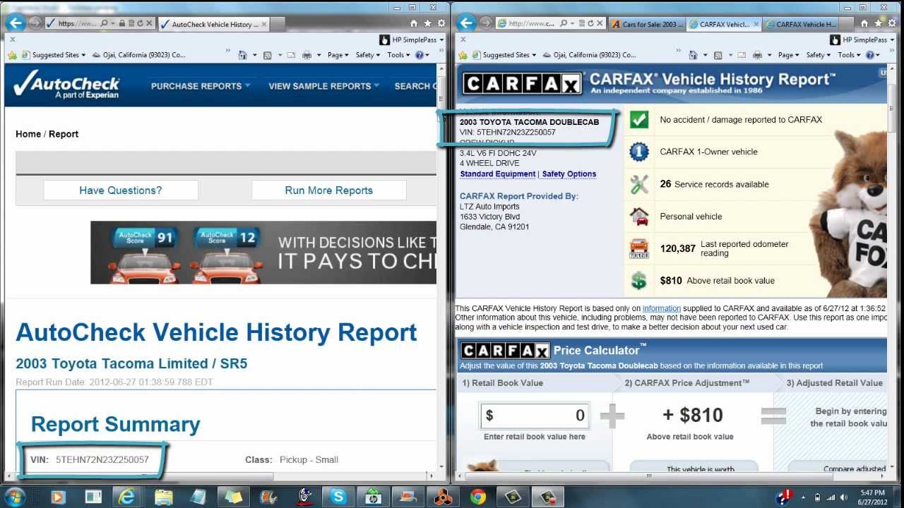Click the retail book value input field
This screenshot has width=904, height=508.
pos(535,416)
